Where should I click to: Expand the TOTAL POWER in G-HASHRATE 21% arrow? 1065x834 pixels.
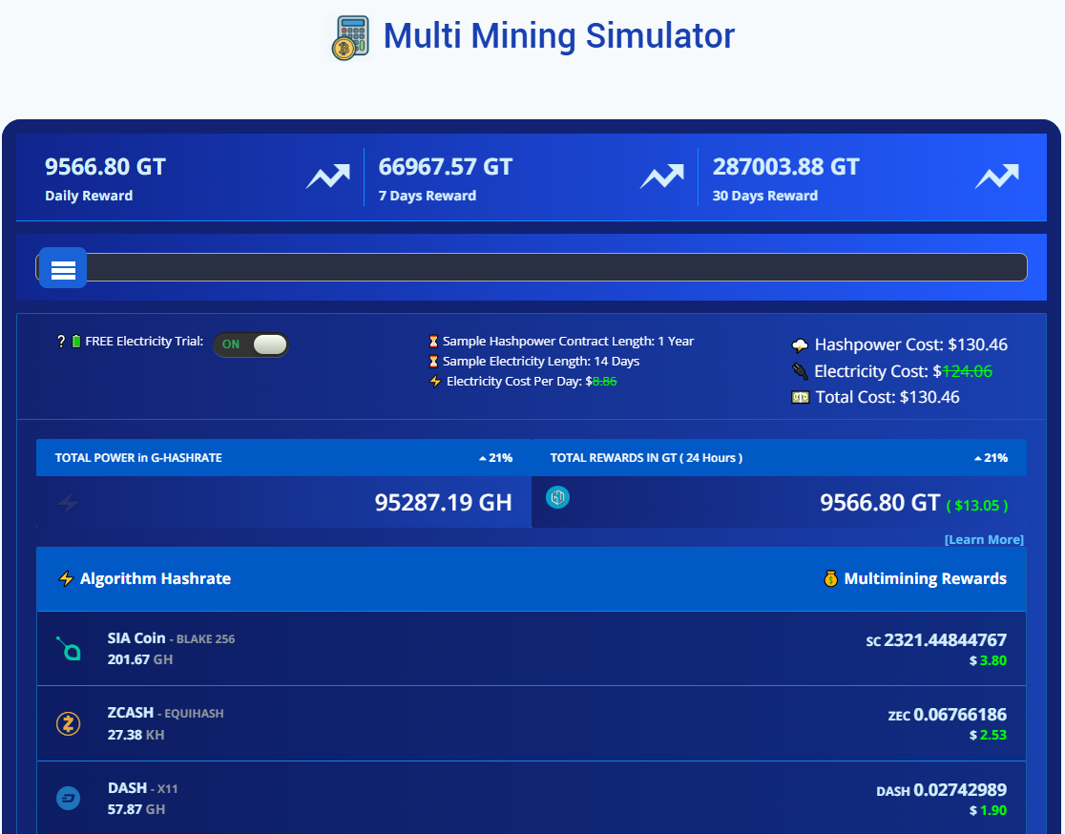coord(495,458)
